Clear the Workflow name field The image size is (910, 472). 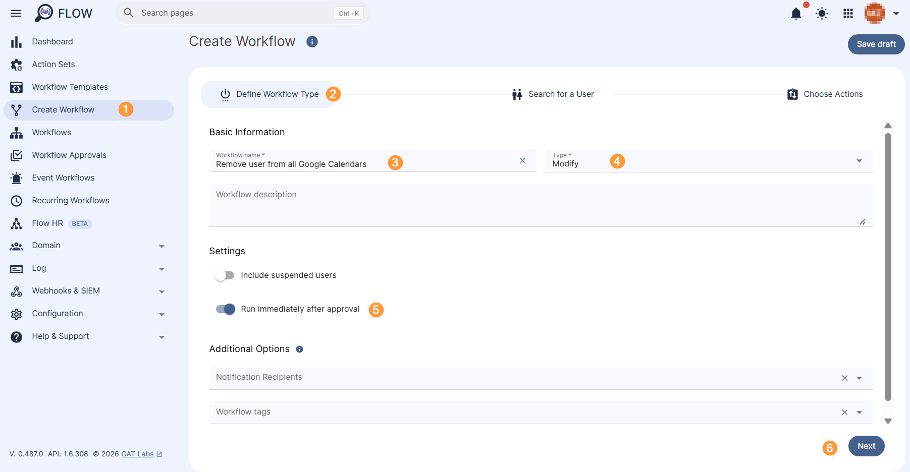[522, 161]
